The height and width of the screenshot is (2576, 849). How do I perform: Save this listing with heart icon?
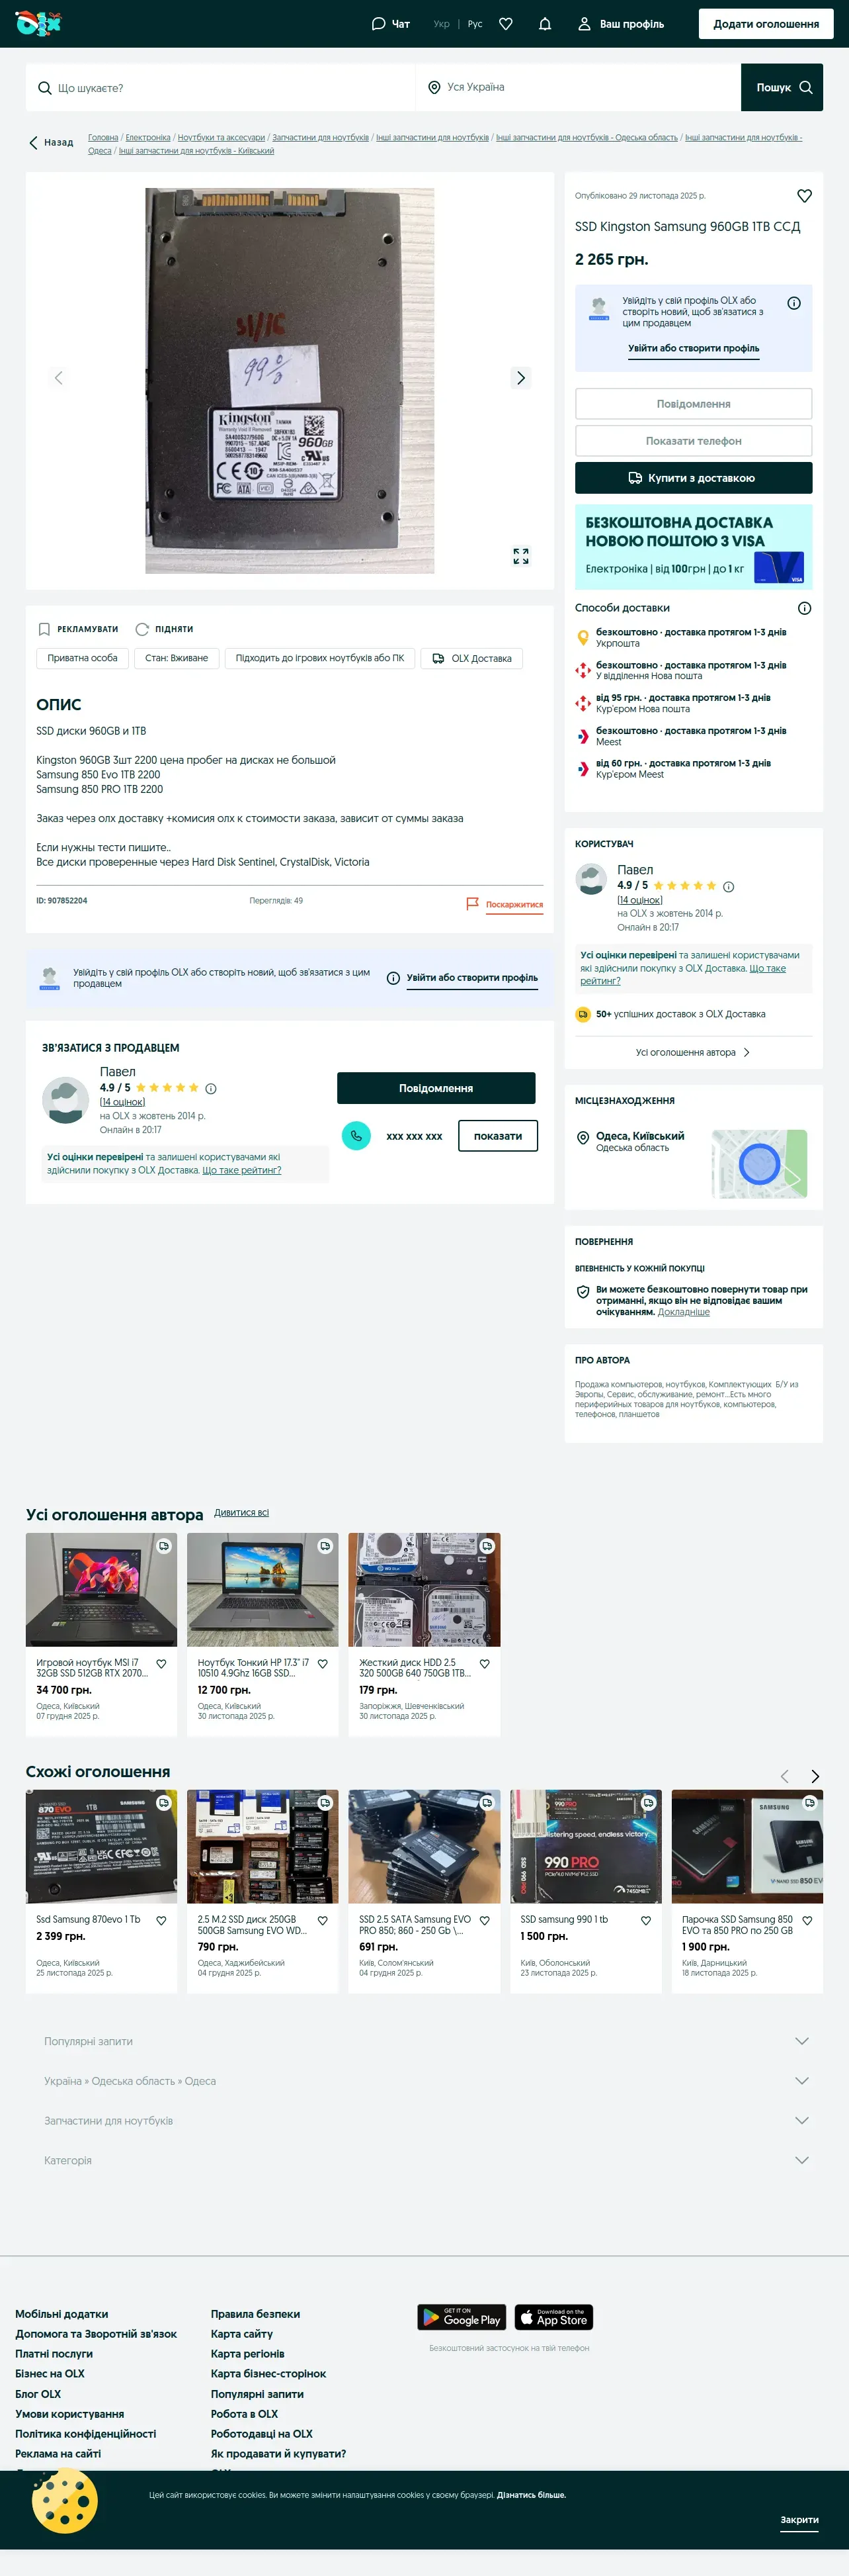pos(804,196)
